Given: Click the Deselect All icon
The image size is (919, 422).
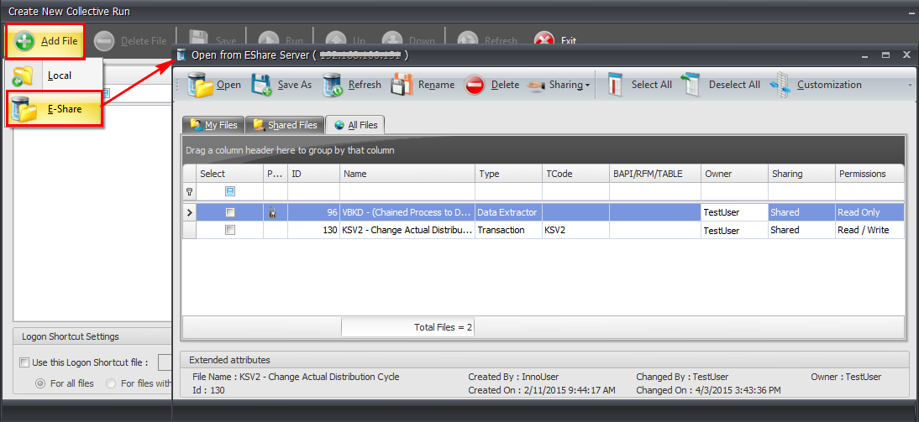Looking at the screenshot, I should tap(691, 85).
